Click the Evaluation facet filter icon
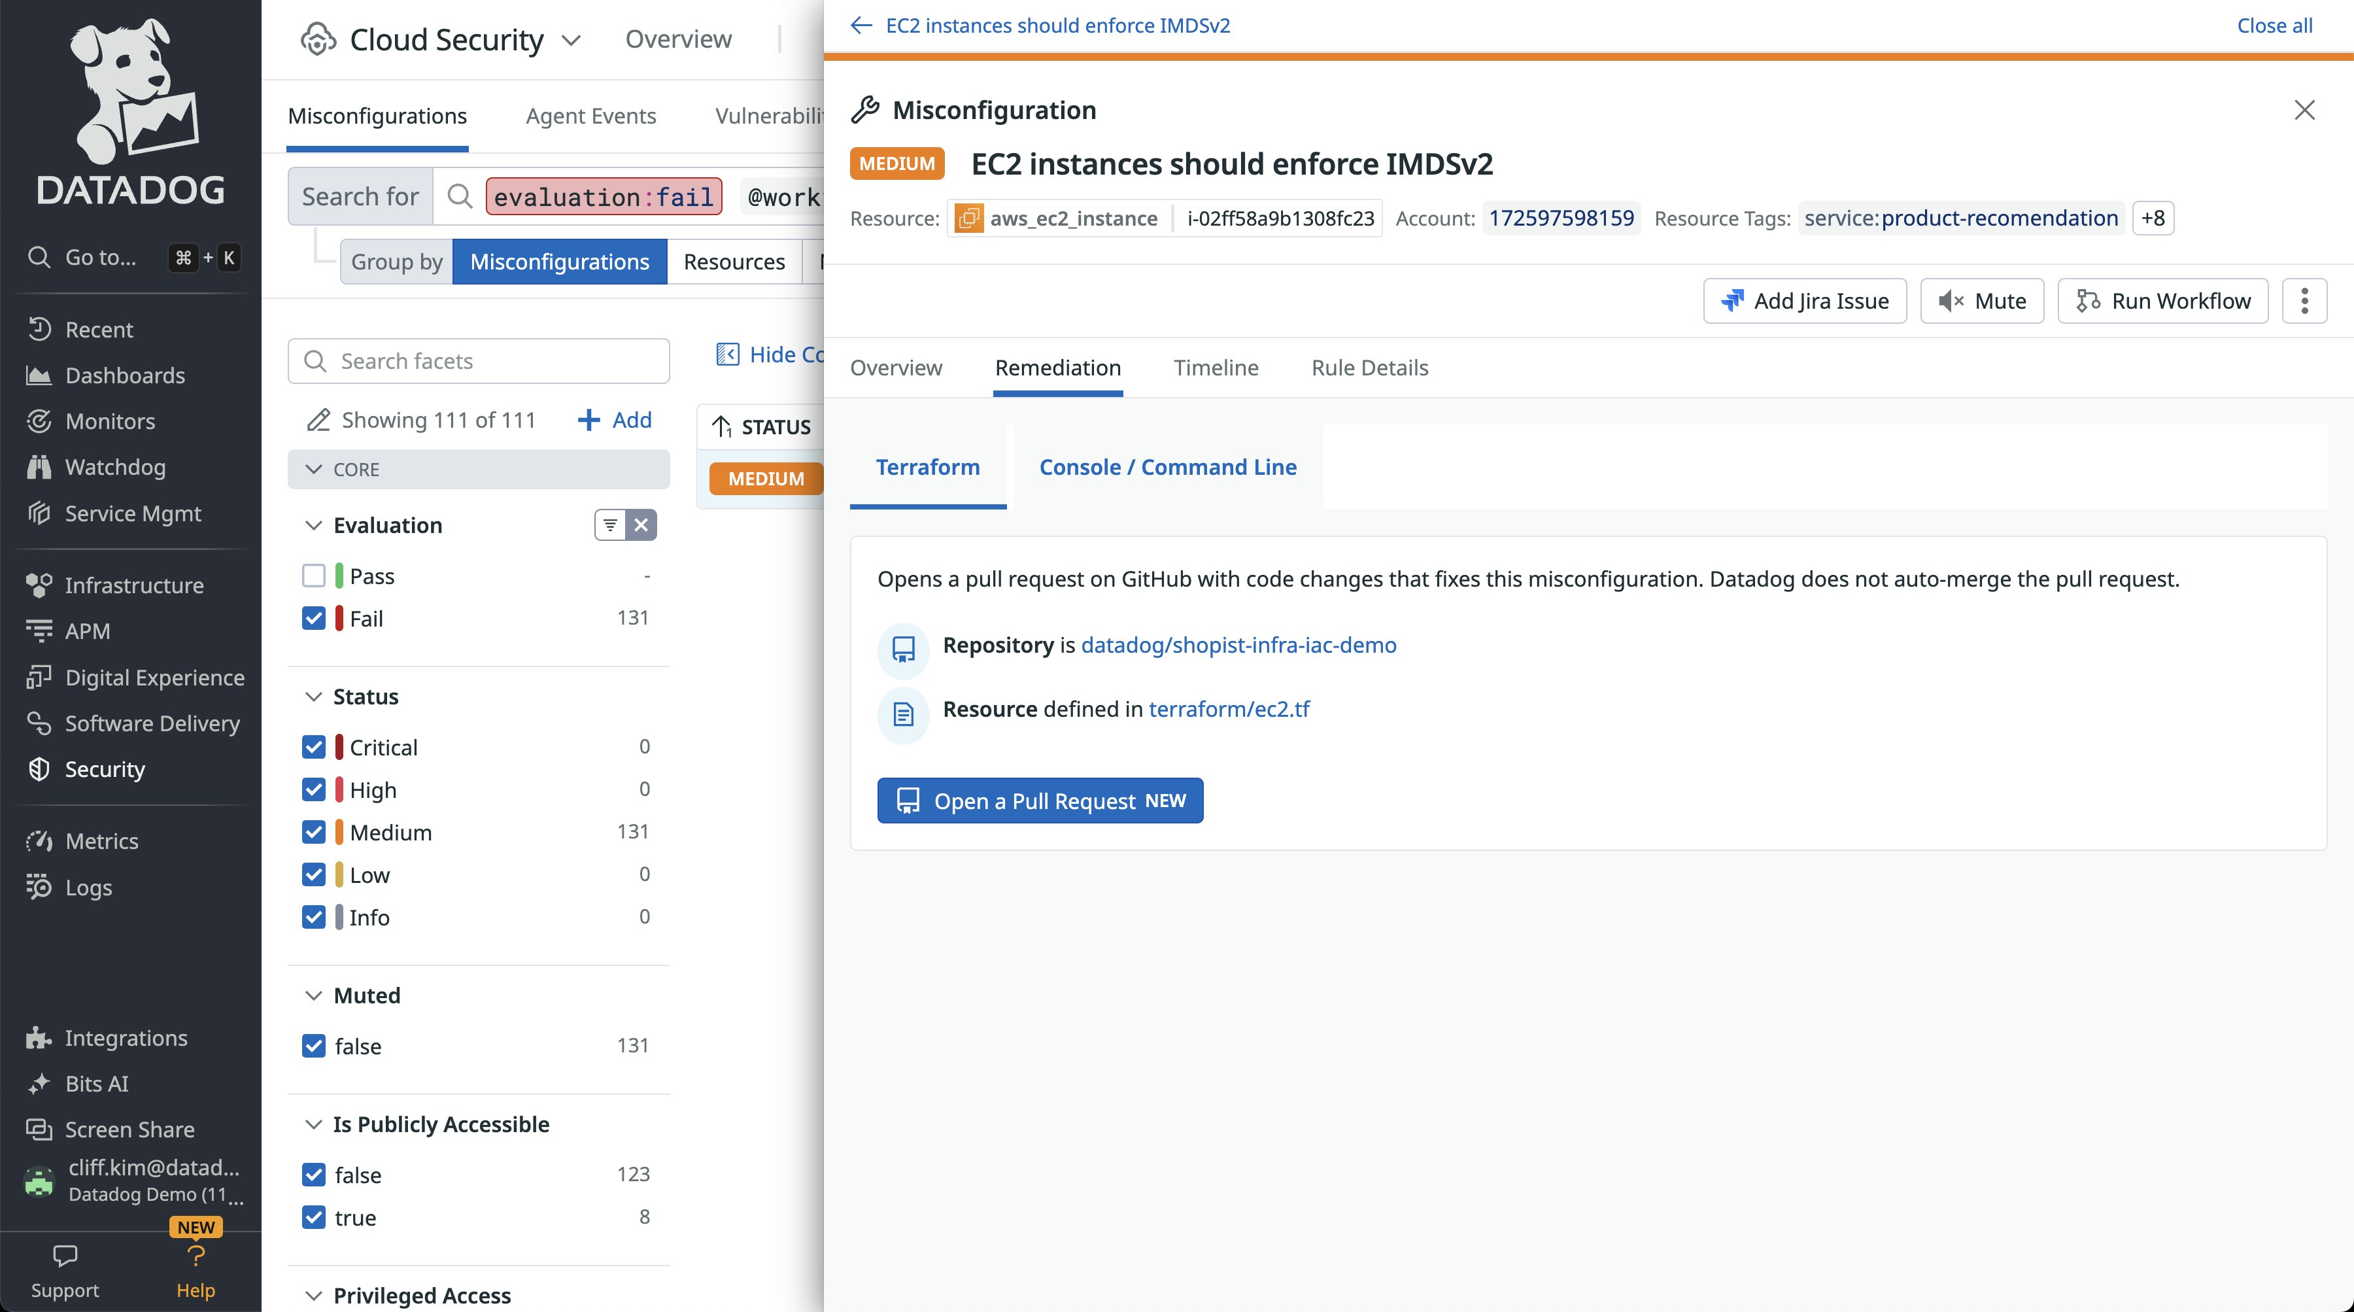Screen dimensions: 2354x1312 (609, 525)
